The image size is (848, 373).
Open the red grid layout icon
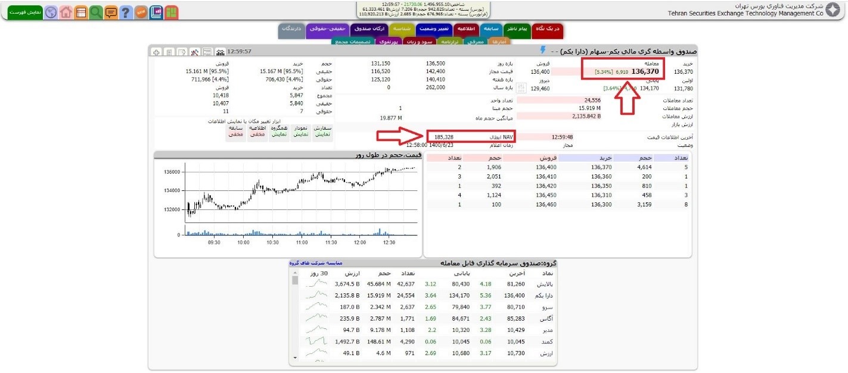[171, 12]
